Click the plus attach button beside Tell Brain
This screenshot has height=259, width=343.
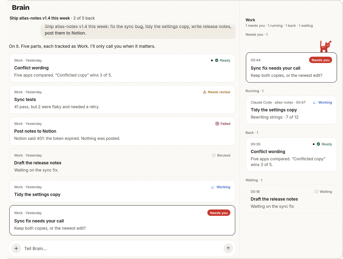(x=16, y=248)
